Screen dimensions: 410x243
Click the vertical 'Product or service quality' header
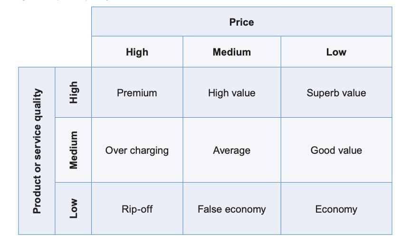pyautogui.click(x=37, y=151)
